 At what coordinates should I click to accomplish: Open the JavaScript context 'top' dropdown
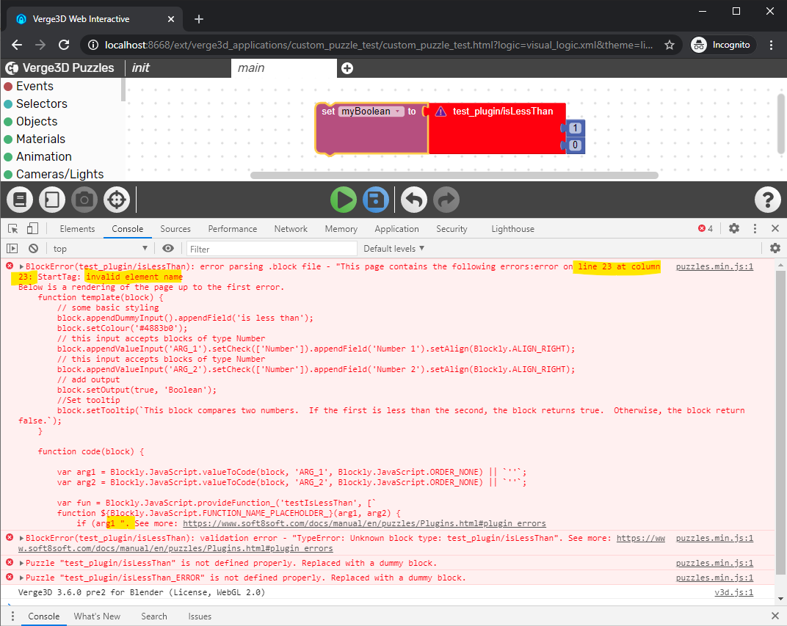click(x=101, y=248)
